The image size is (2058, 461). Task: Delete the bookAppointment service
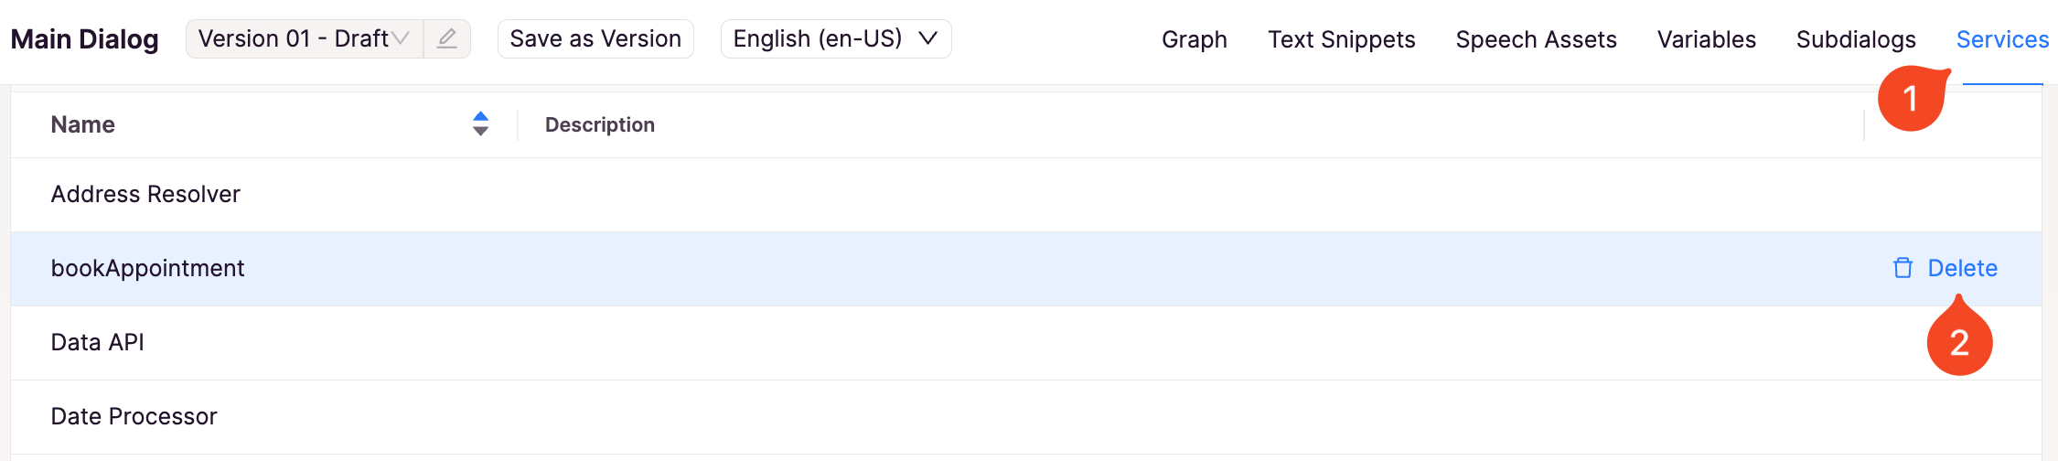[x=1945, y=268]
